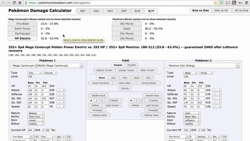Screen dimensions: 250x141
Task: Set weather to Sun
Action: click(113, 78)
